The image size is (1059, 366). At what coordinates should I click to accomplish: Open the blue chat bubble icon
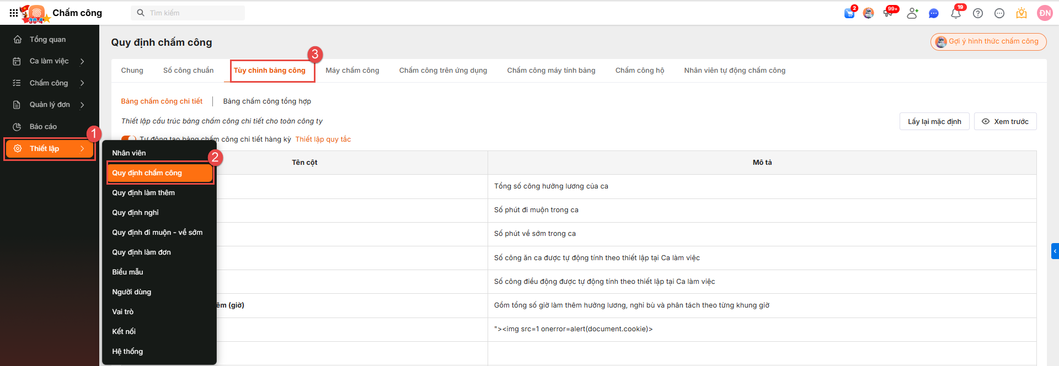(933, 13)
